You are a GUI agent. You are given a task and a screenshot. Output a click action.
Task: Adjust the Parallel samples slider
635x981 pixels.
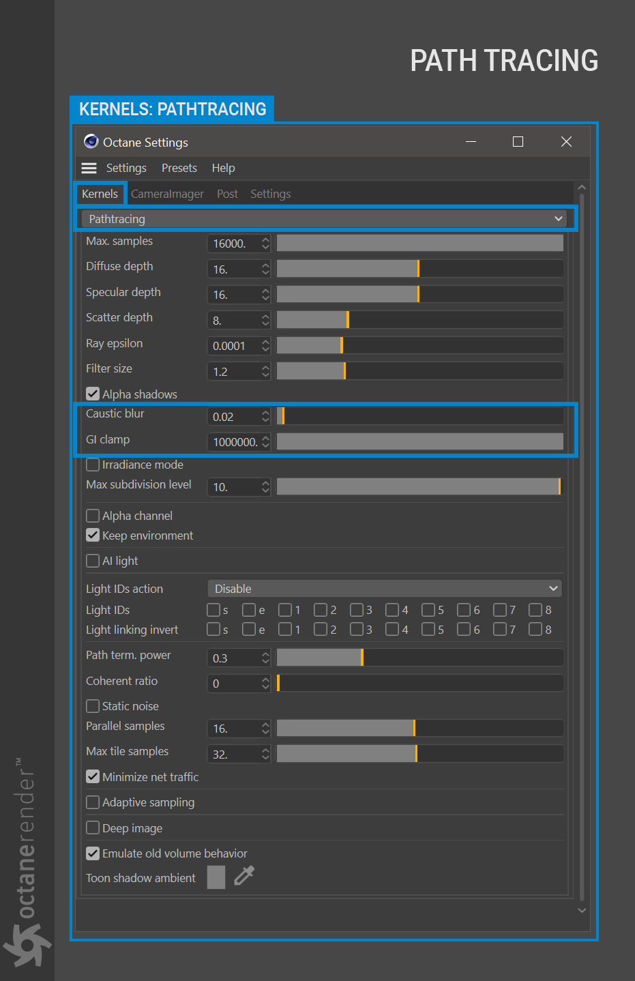[x=419, y=728]
